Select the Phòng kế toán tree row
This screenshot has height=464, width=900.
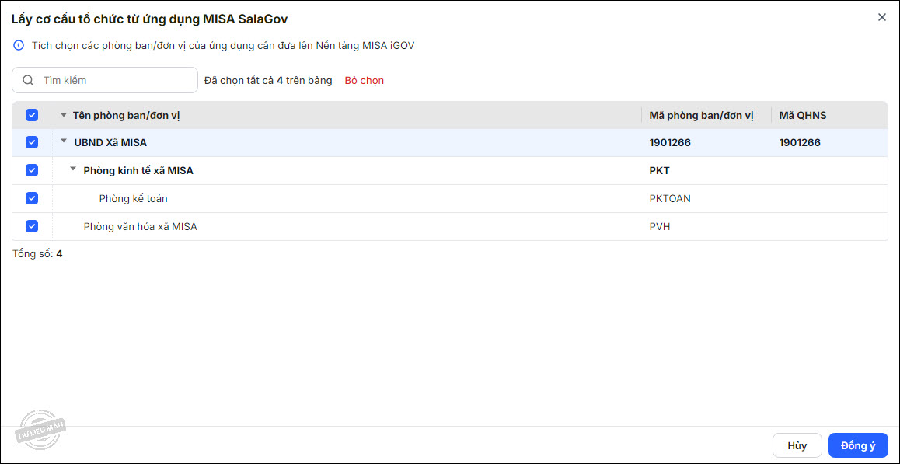pyautogui.click(x=133, y=198)
